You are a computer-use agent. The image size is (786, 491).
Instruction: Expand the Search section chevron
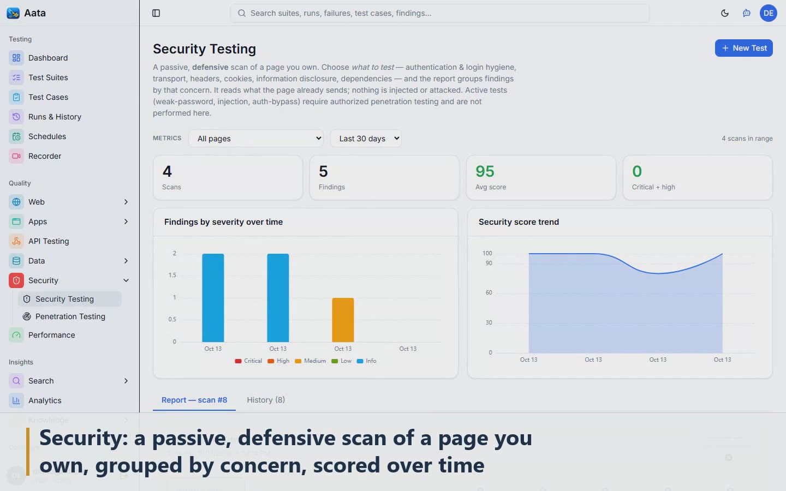pos(126,381)
